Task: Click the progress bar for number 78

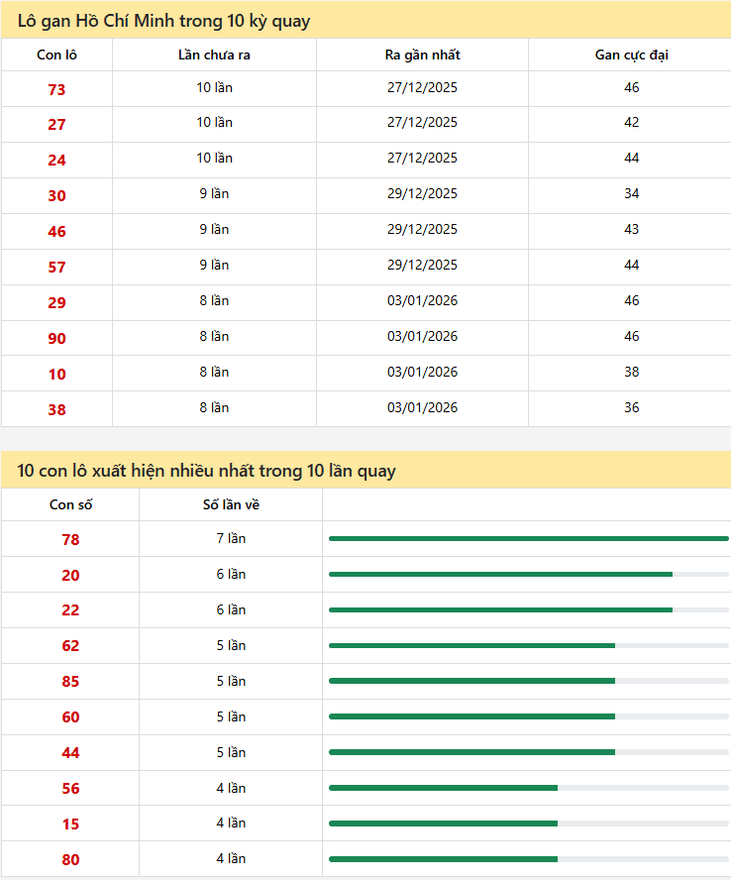Action: [x=528, y=538]
